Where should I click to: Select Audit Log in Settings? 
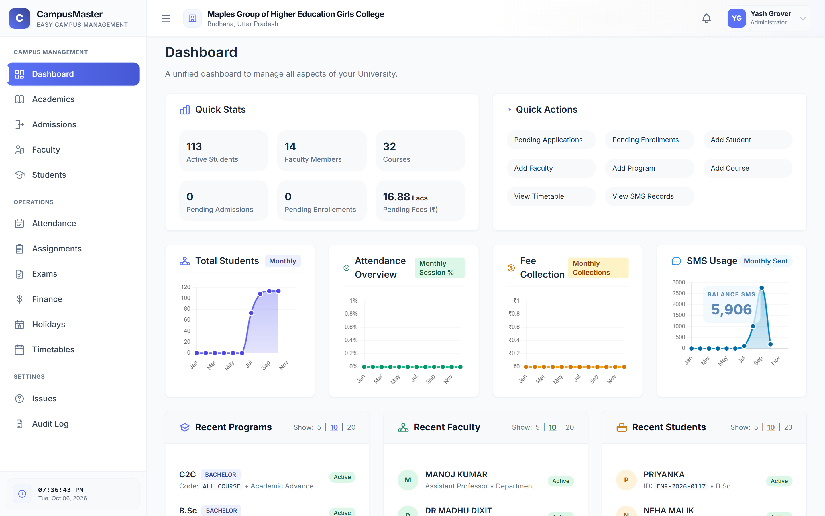pos(73,424)
